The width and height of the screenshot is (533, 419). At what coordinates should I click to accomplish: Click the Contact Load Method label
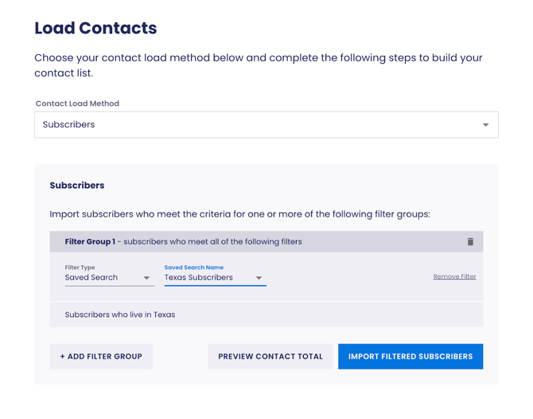[77, 104]
